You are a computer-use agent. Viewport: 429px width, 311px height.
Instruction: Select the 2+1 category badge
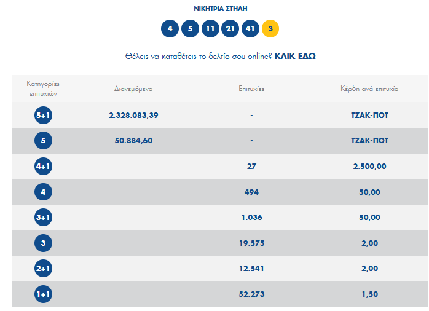click(x=44, y=269)
